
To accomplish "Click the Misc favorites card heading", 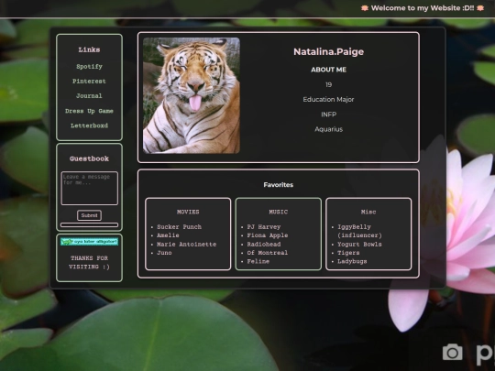I will coord(368,212).
